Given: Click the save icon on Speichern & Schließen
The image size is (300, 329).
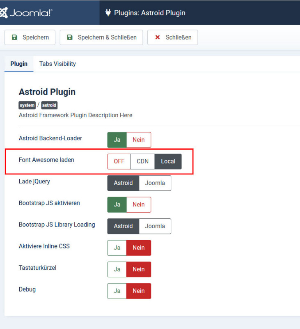Looking at the screenshot, I should pyautogui.click(x=70, y=37).
